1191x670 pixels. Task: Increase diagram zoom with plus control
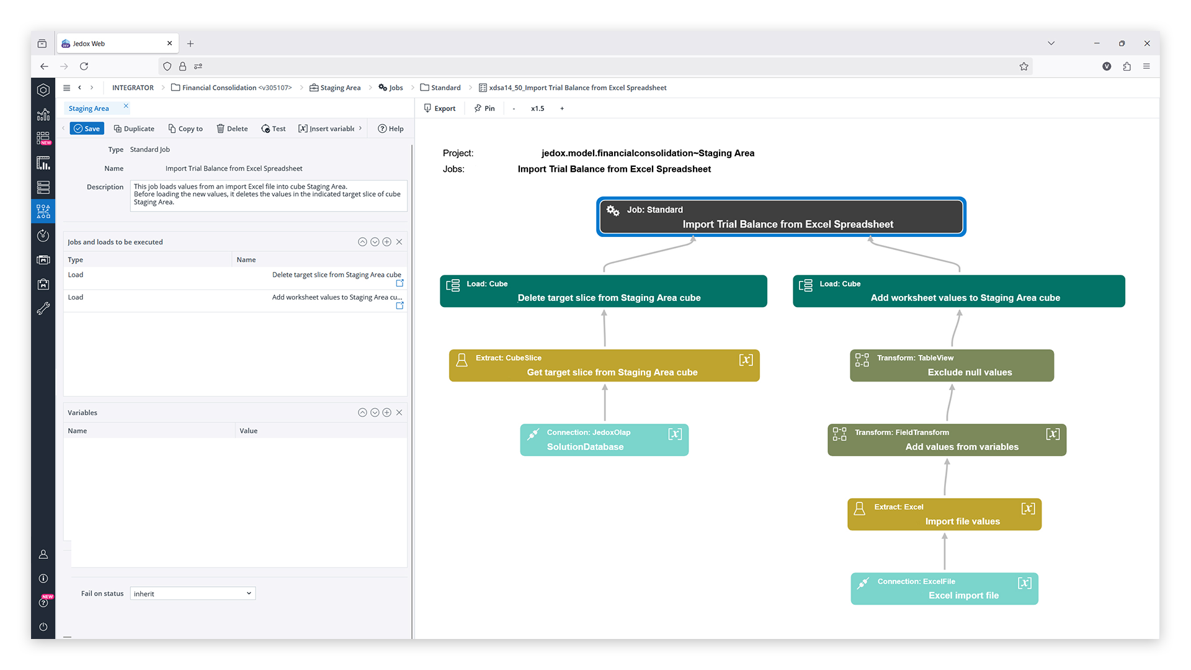click(x=562, y=109)
